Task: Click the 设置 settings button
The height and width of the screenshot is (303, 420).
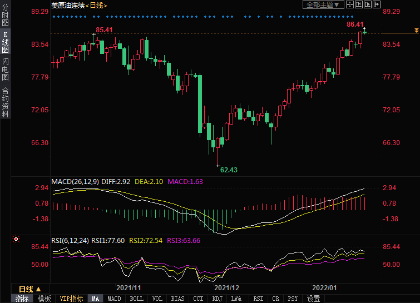Action: click(314, 299)
